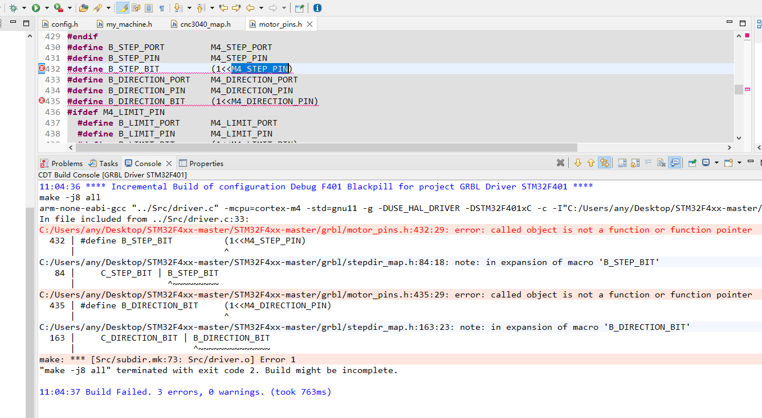Viewport: 762px width, 418px height.
Task: Click Display Selected Console monitor icon
Action: (706, 163)
